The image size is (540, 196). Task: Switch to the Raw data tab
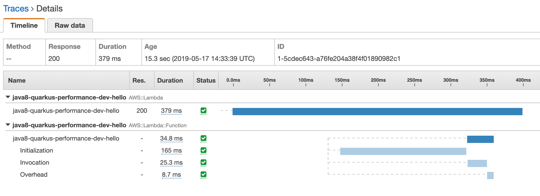coord(70,25)
